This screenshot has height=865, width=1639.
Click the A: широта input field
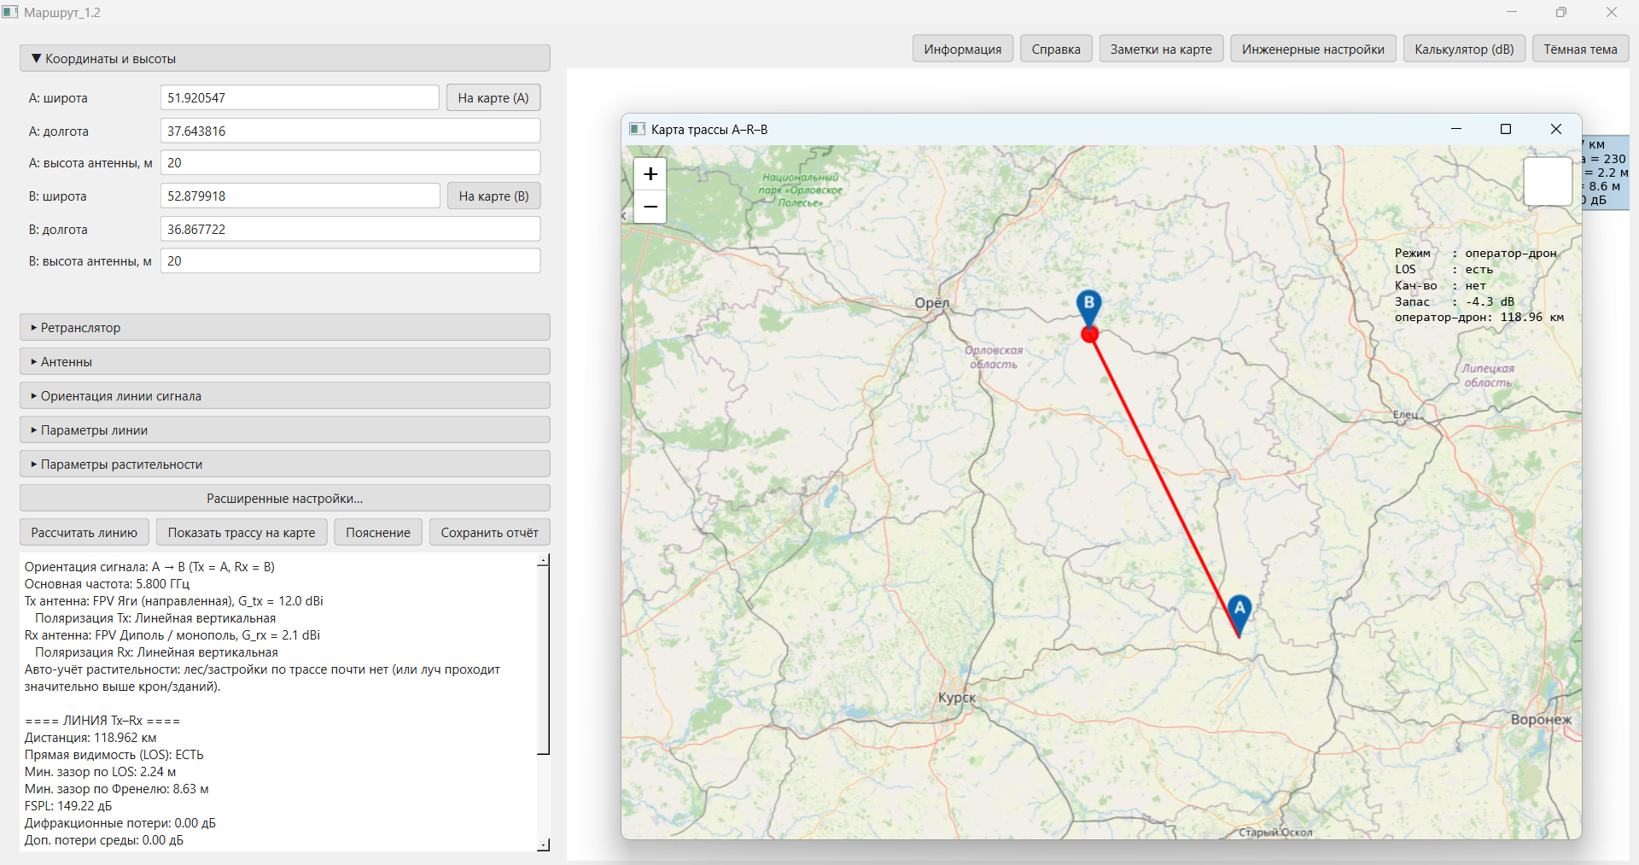coord(300,98)
